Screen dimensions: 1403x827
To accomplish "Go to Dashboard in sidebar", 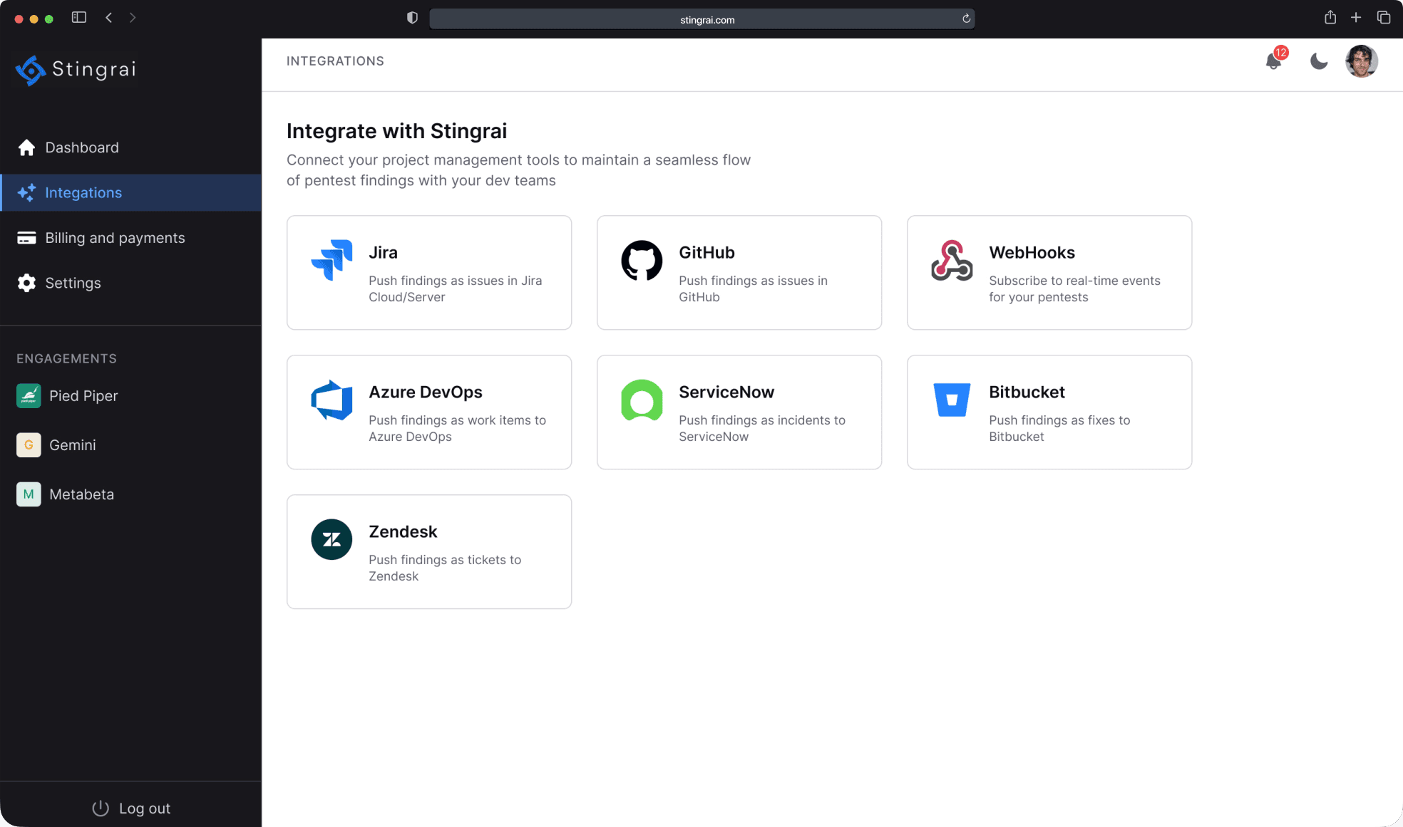I will (x=82, y=147).
